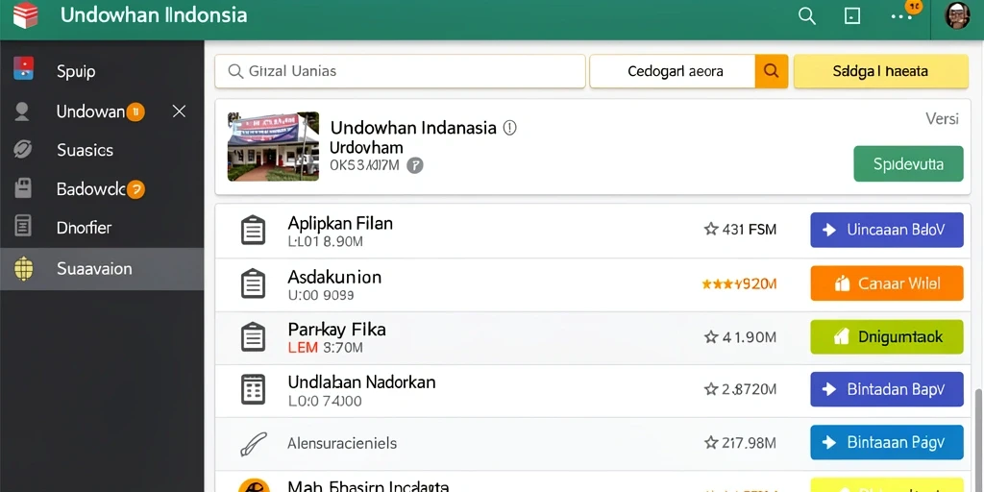The height and width of the screenshot is (492, 984).
Task: Click the square window icon in header
Action: coord(852,16)
